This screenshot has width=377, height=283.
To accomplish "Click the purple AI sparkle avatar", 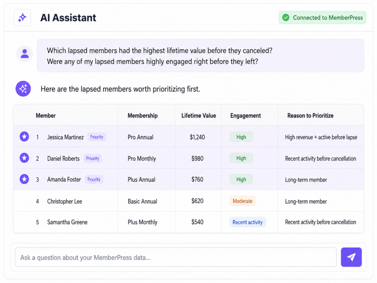I will click(x=23, y=88).
